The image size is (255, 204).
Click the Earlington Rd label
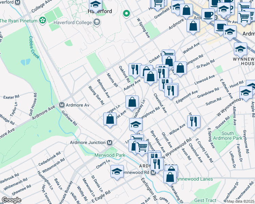[x=149, y=189]
